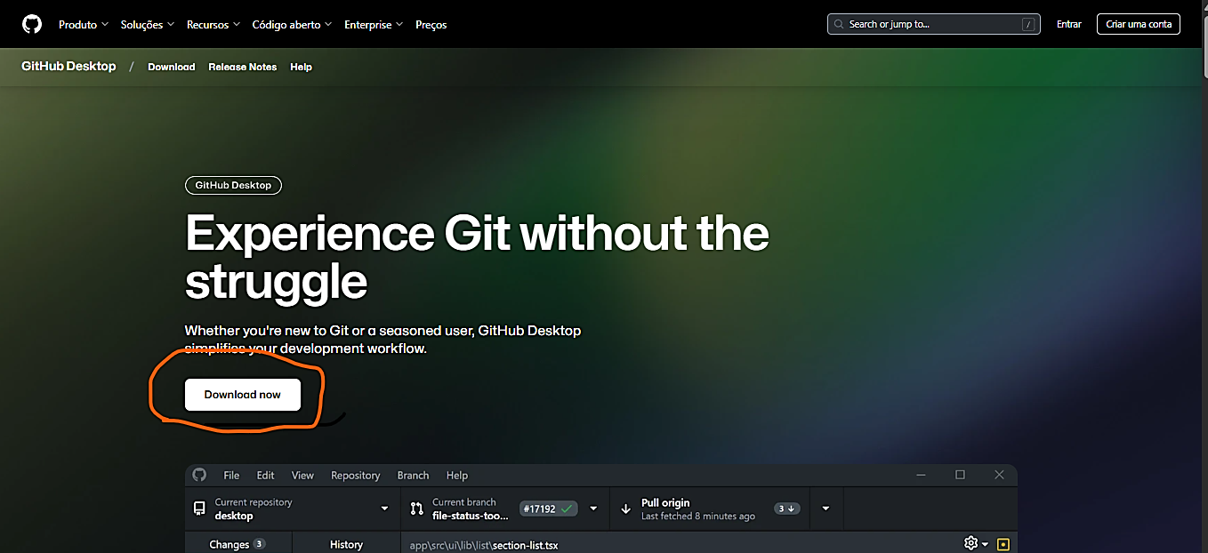Click the Current branch icon
The image size is (1208, 553).
tap(416, 509)
